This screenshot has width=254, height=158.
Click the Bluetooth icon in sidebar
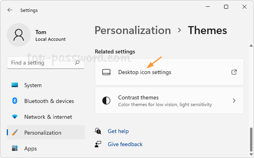15,101
